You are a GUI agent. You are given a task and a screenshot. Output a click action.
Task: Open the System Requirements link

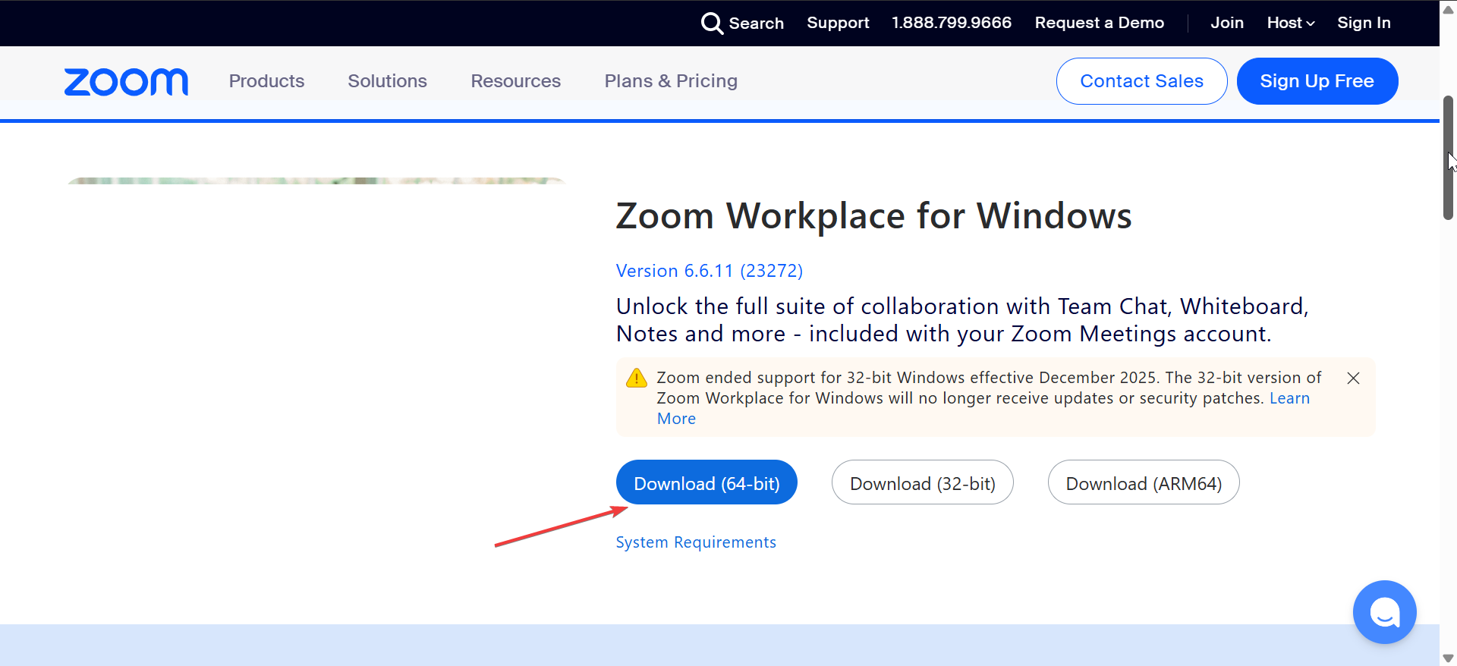696,542
